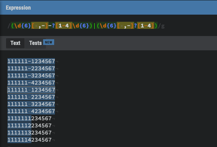Click the g flag after the expression
This screenshot has height=147, width=217.
pos(163,26)
